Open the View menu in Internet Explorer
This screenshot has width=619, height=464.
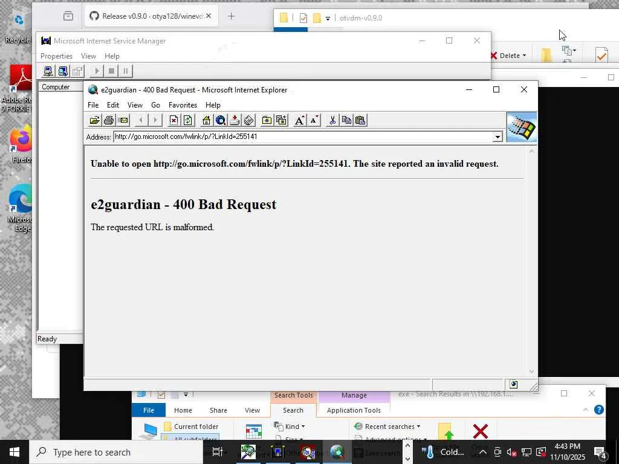(x=135, y=105)
